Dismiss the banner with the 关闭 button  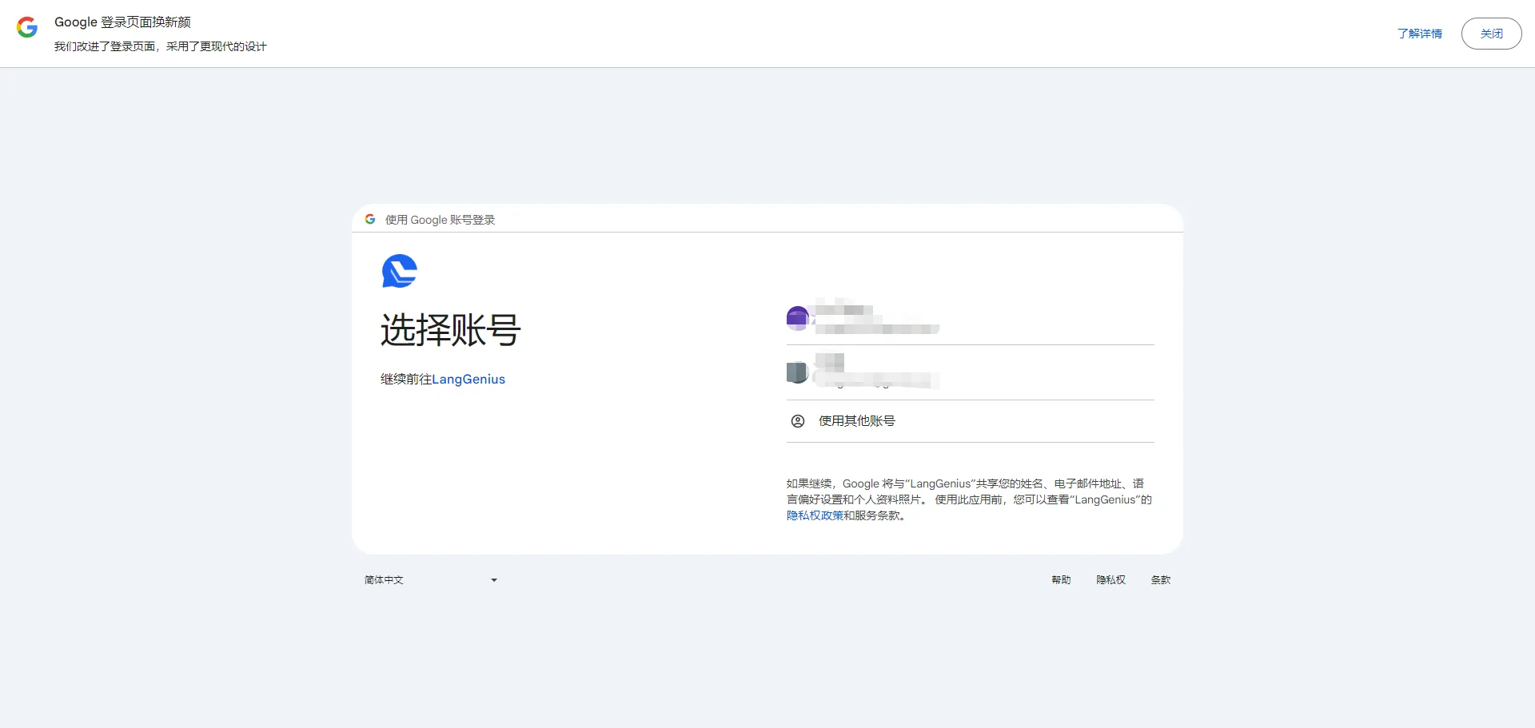click(x=1491, y=34)
